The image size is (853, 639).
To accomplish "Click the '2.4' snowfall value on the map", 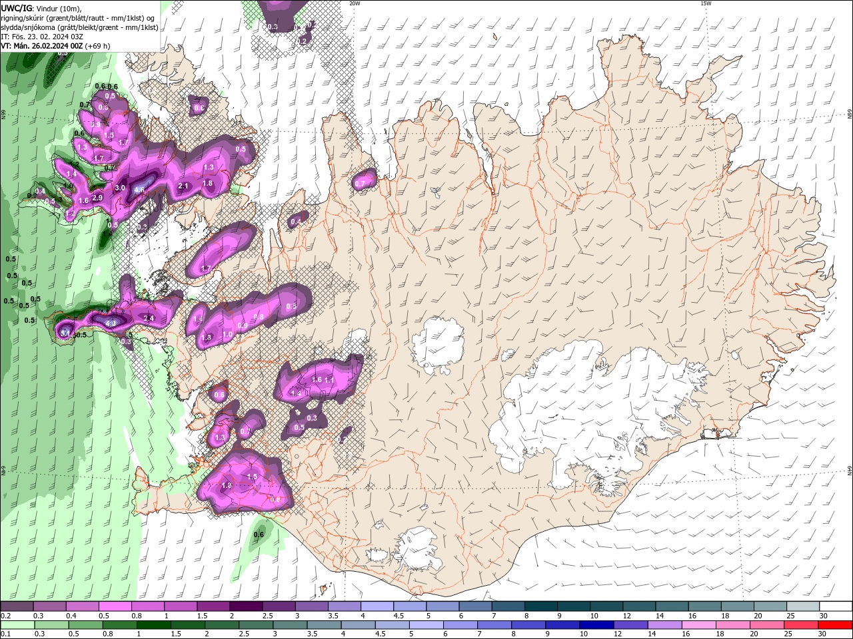I will [x=149, y=319].
